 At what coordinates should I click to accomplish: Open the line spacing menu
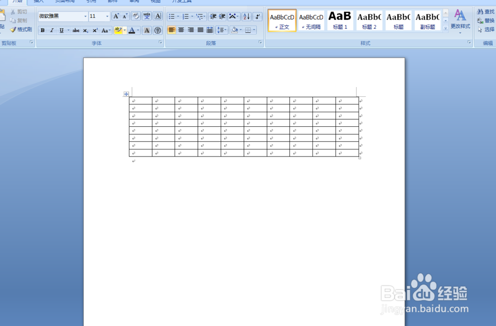point(221,30)
